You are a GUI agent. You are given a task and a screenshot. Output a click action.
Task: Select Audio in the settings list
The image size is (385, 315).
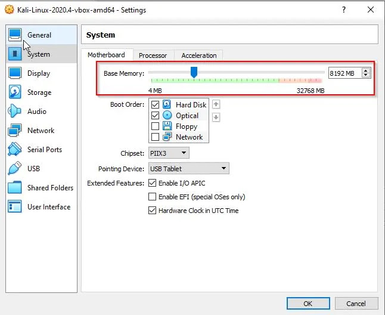(41, 111)
